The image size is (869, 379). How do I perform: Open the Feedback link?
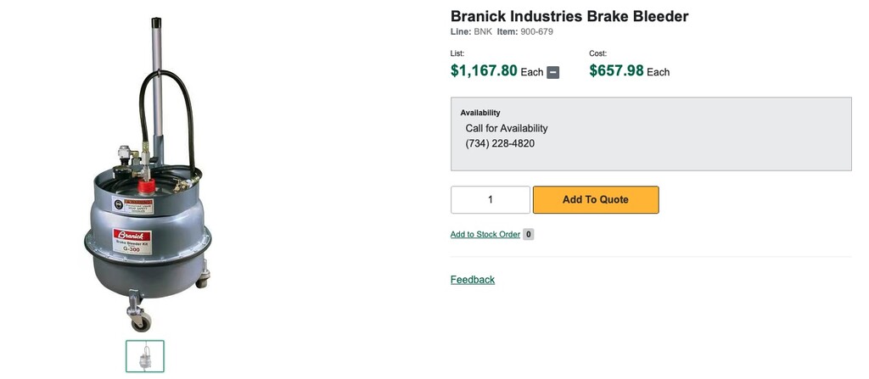473,280
